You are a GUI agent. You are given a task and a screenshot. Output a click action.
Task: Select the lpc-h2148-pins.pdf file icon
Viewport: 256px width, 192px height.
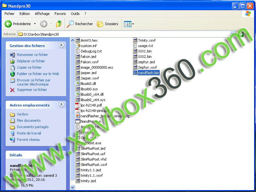78,110
